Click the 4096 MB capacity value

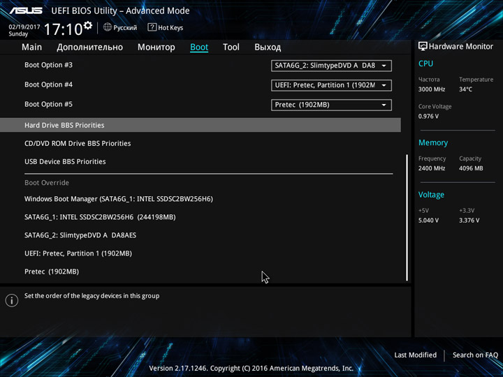471,168
